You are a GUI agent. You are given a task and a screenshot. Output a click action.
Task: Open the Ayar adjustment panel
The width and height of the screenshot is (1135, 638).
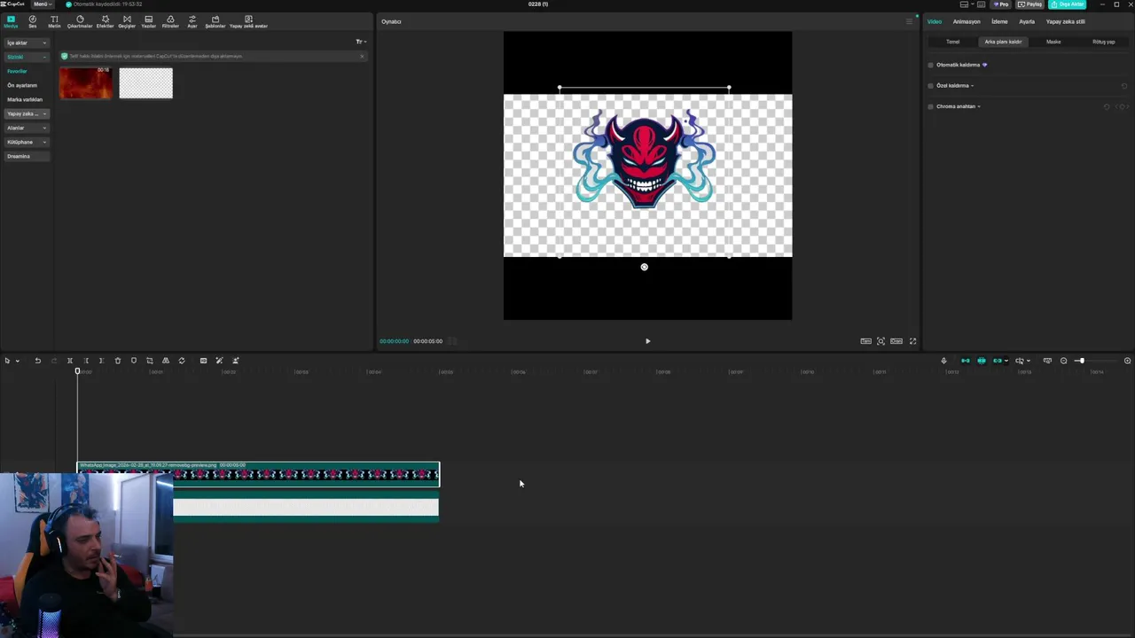(x=192, y=21)
